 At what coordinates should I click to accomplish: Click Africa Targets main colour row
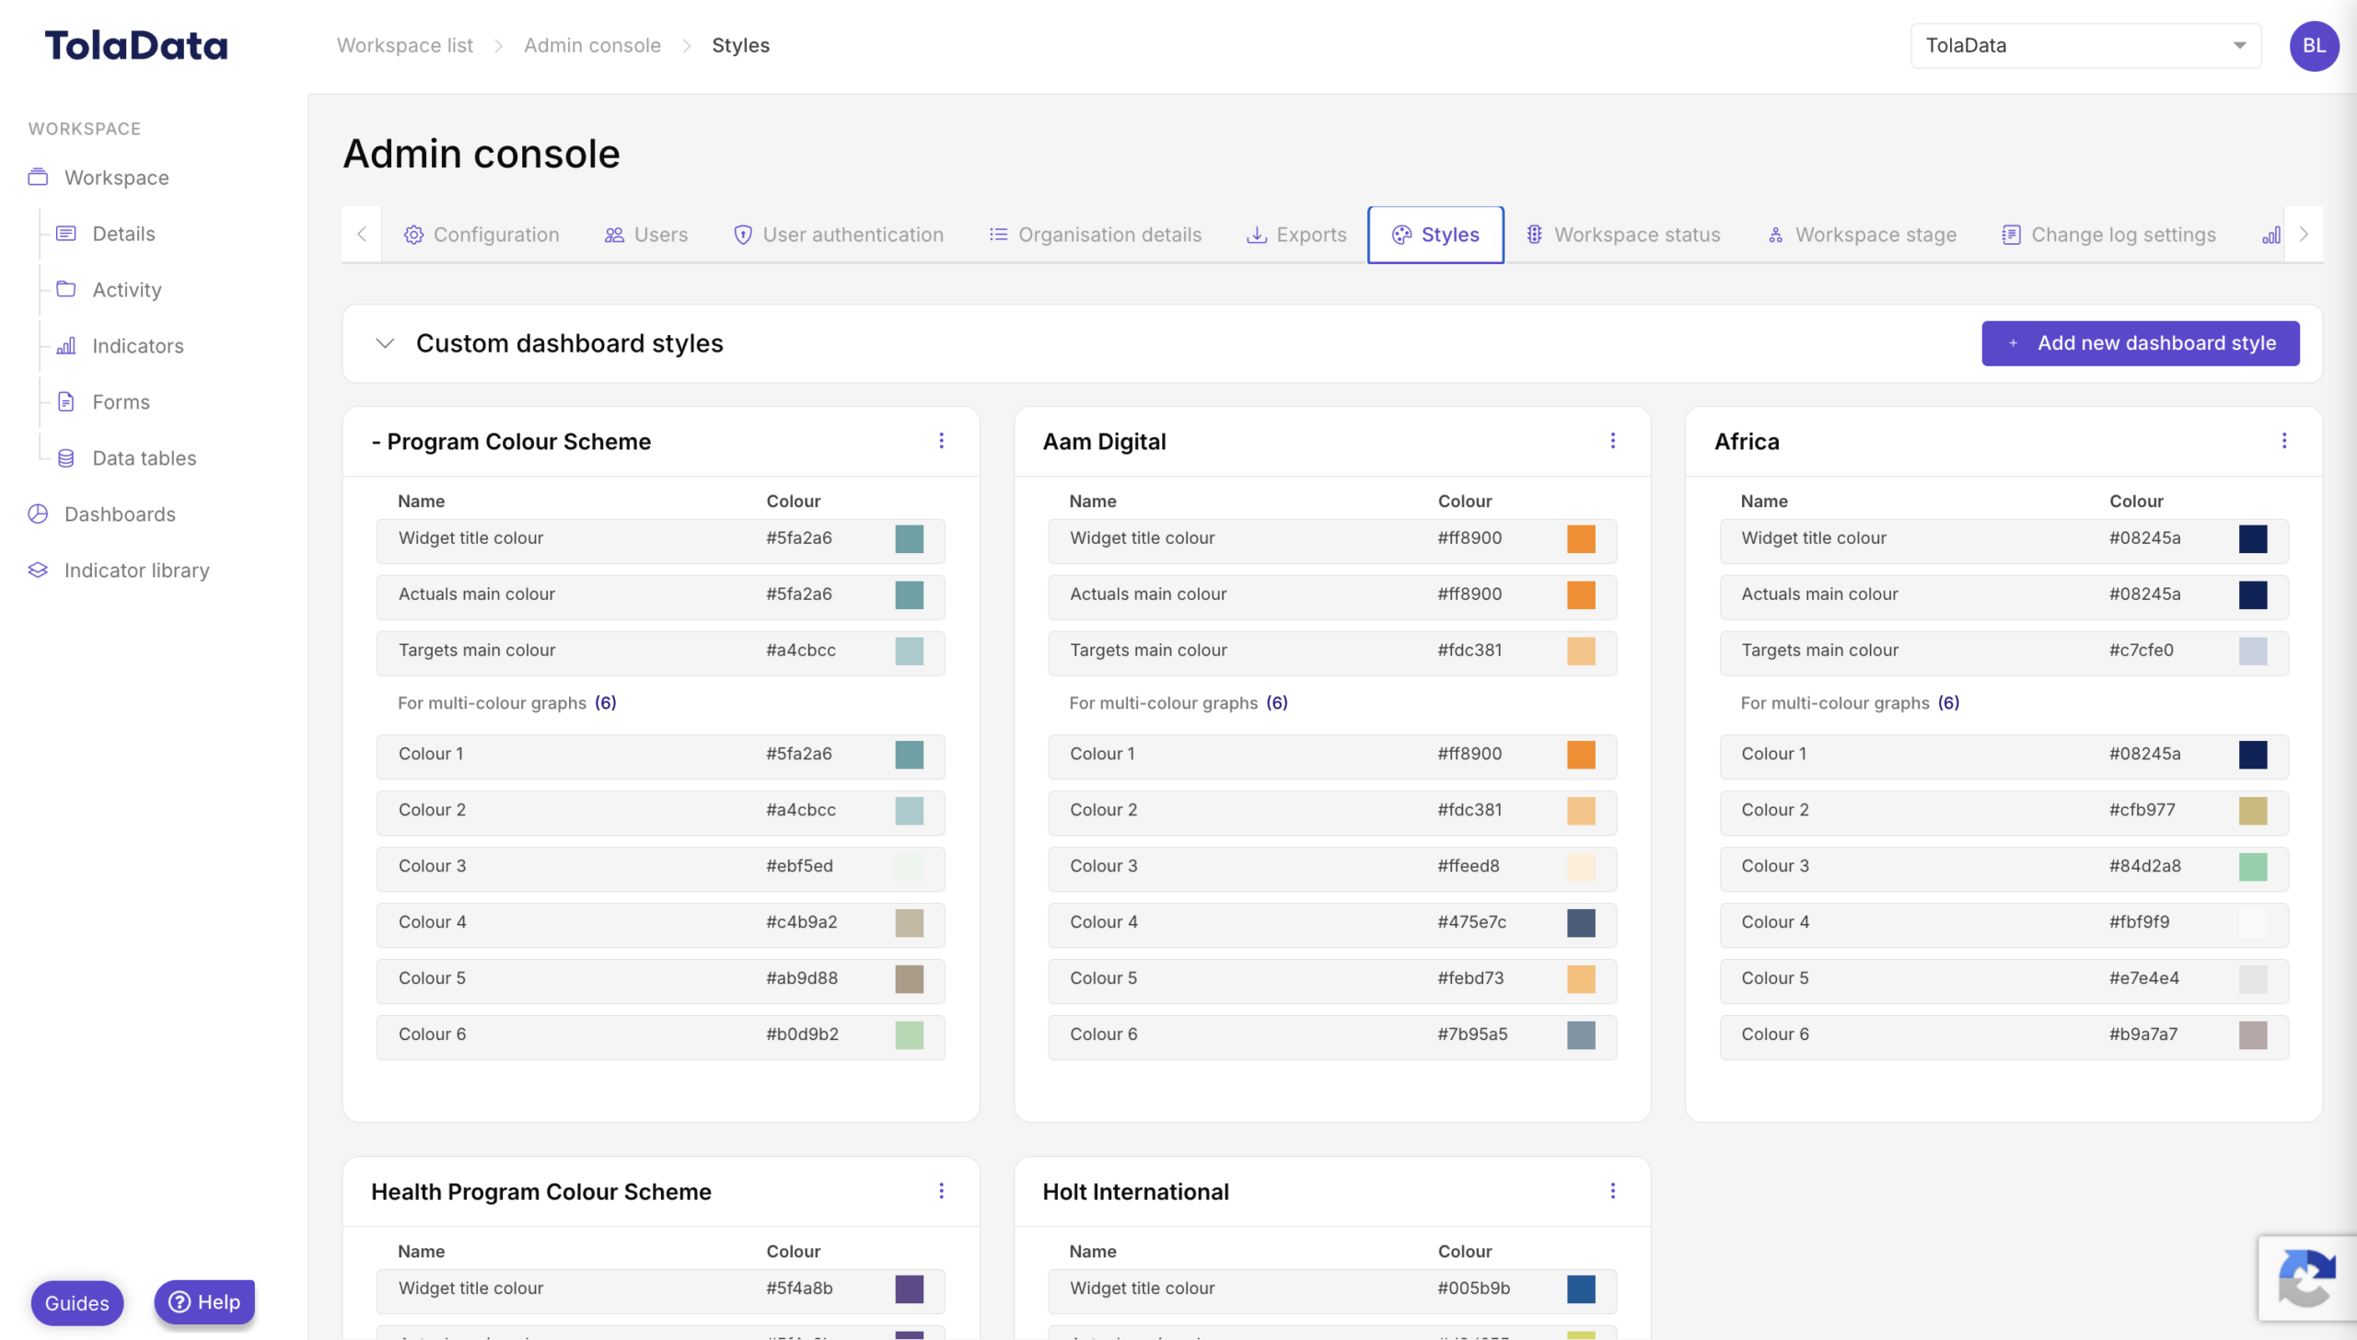(x=2003, y=653)
